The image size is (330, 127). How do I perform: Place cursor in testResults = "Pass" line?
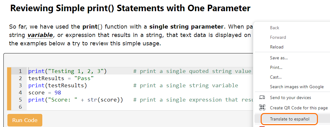tap(61, 79)
